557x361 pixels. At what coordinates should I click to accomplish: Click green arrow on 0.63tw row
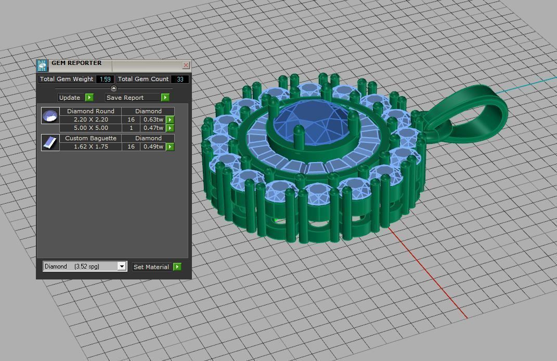pyautogui.click(x=170, y=120)
